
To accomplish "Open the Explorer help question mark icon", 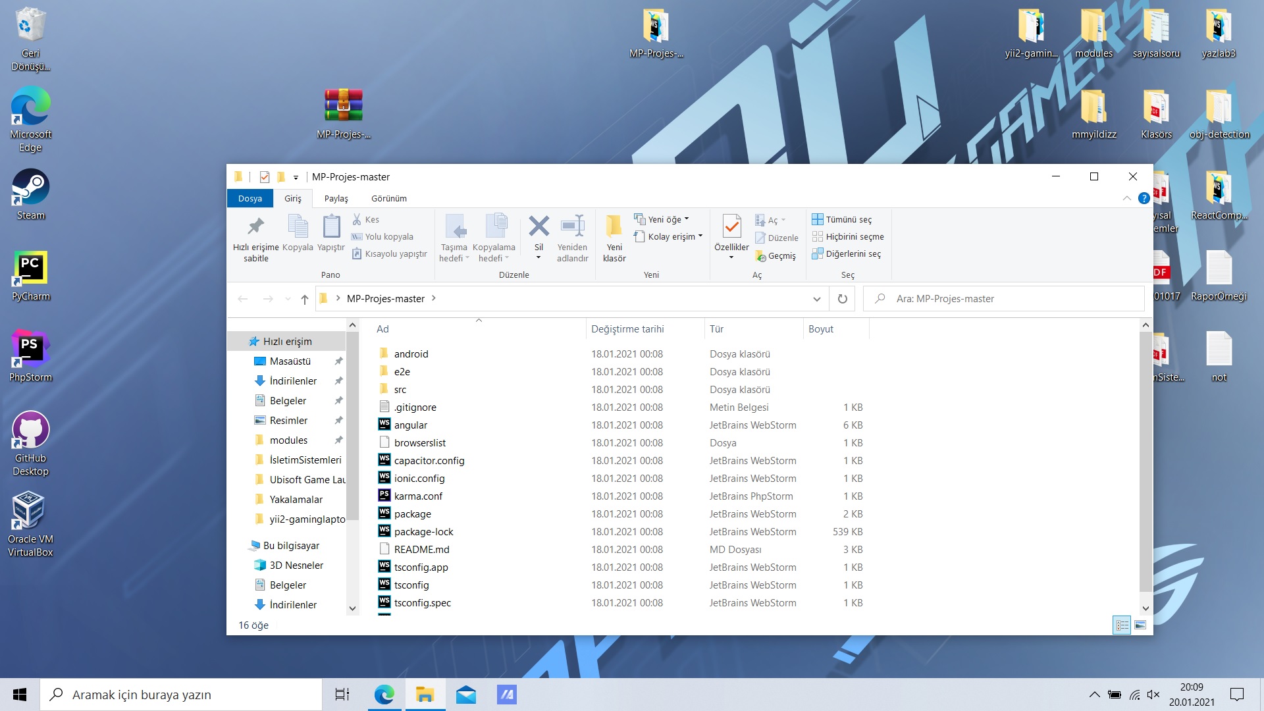I will pyautogui.click(x=1144, y=198).
